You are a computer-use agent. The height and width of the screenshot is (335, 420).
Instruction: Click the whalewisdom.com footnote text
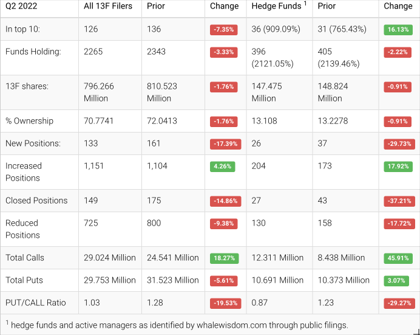tap(179, 325)
